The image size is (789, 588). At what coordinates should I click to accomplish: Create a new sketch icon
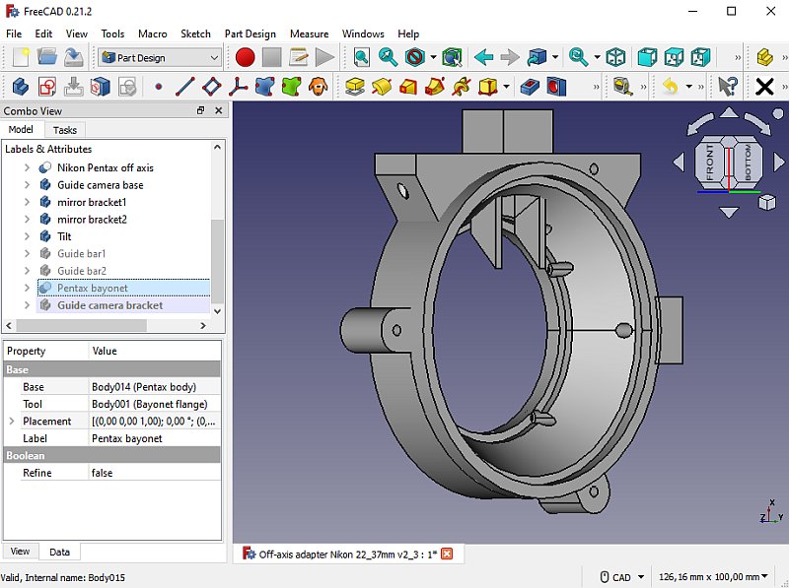(x=47, y=87)
